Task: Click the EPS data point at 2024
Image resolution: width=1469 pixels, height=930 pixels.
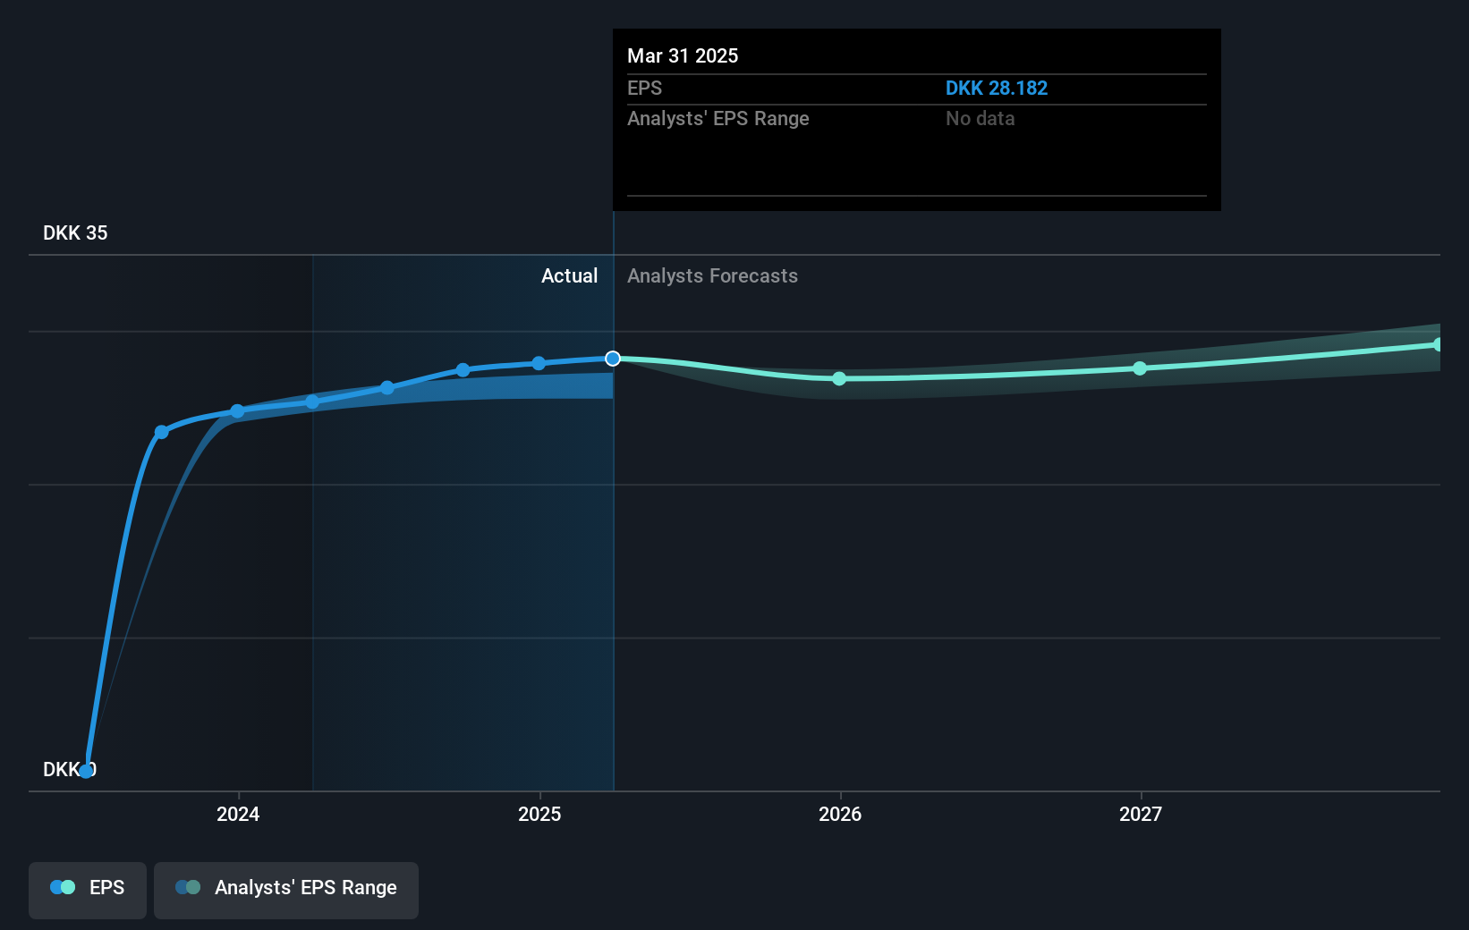Action: [237, 411]
